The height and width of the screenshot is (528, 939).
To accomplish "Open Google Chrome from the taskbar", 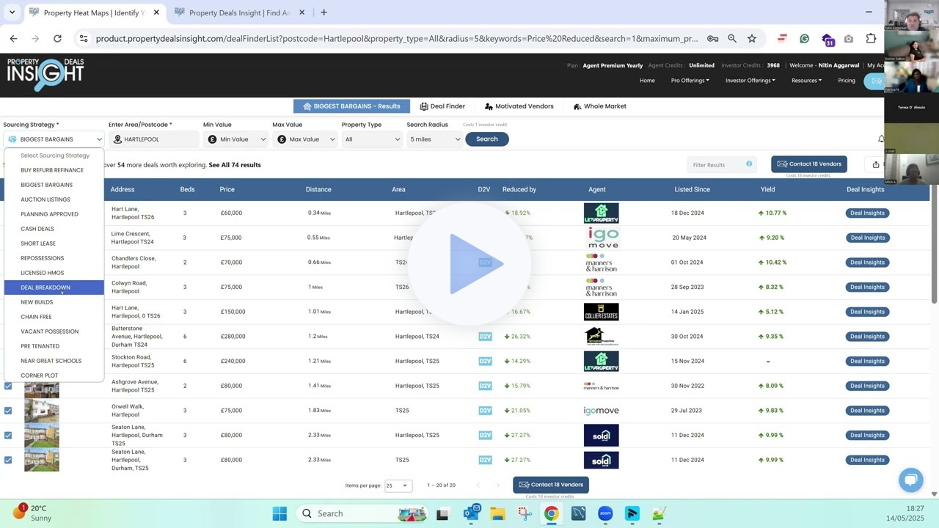I will pos(551,513).
